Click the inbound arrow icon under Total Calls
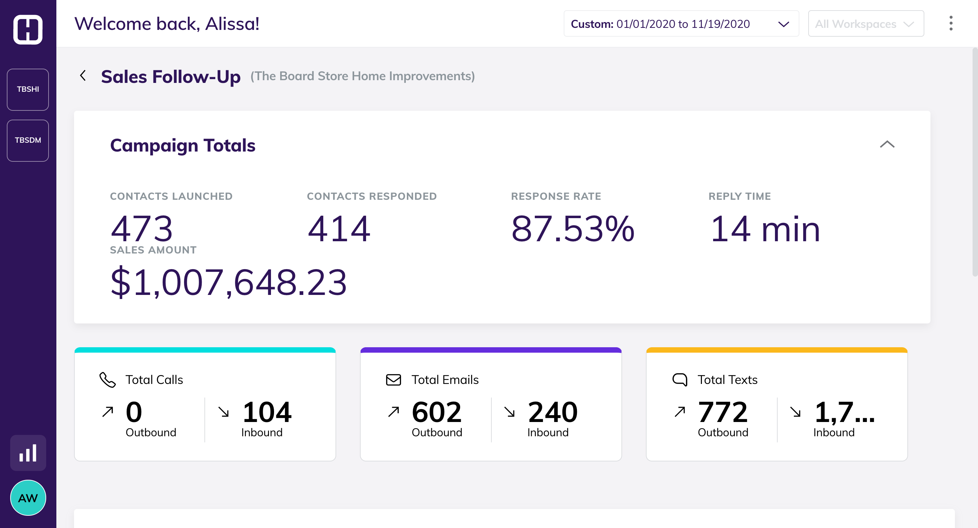The width and height of the screenshot is (978, 528). [x=224, y=411]
